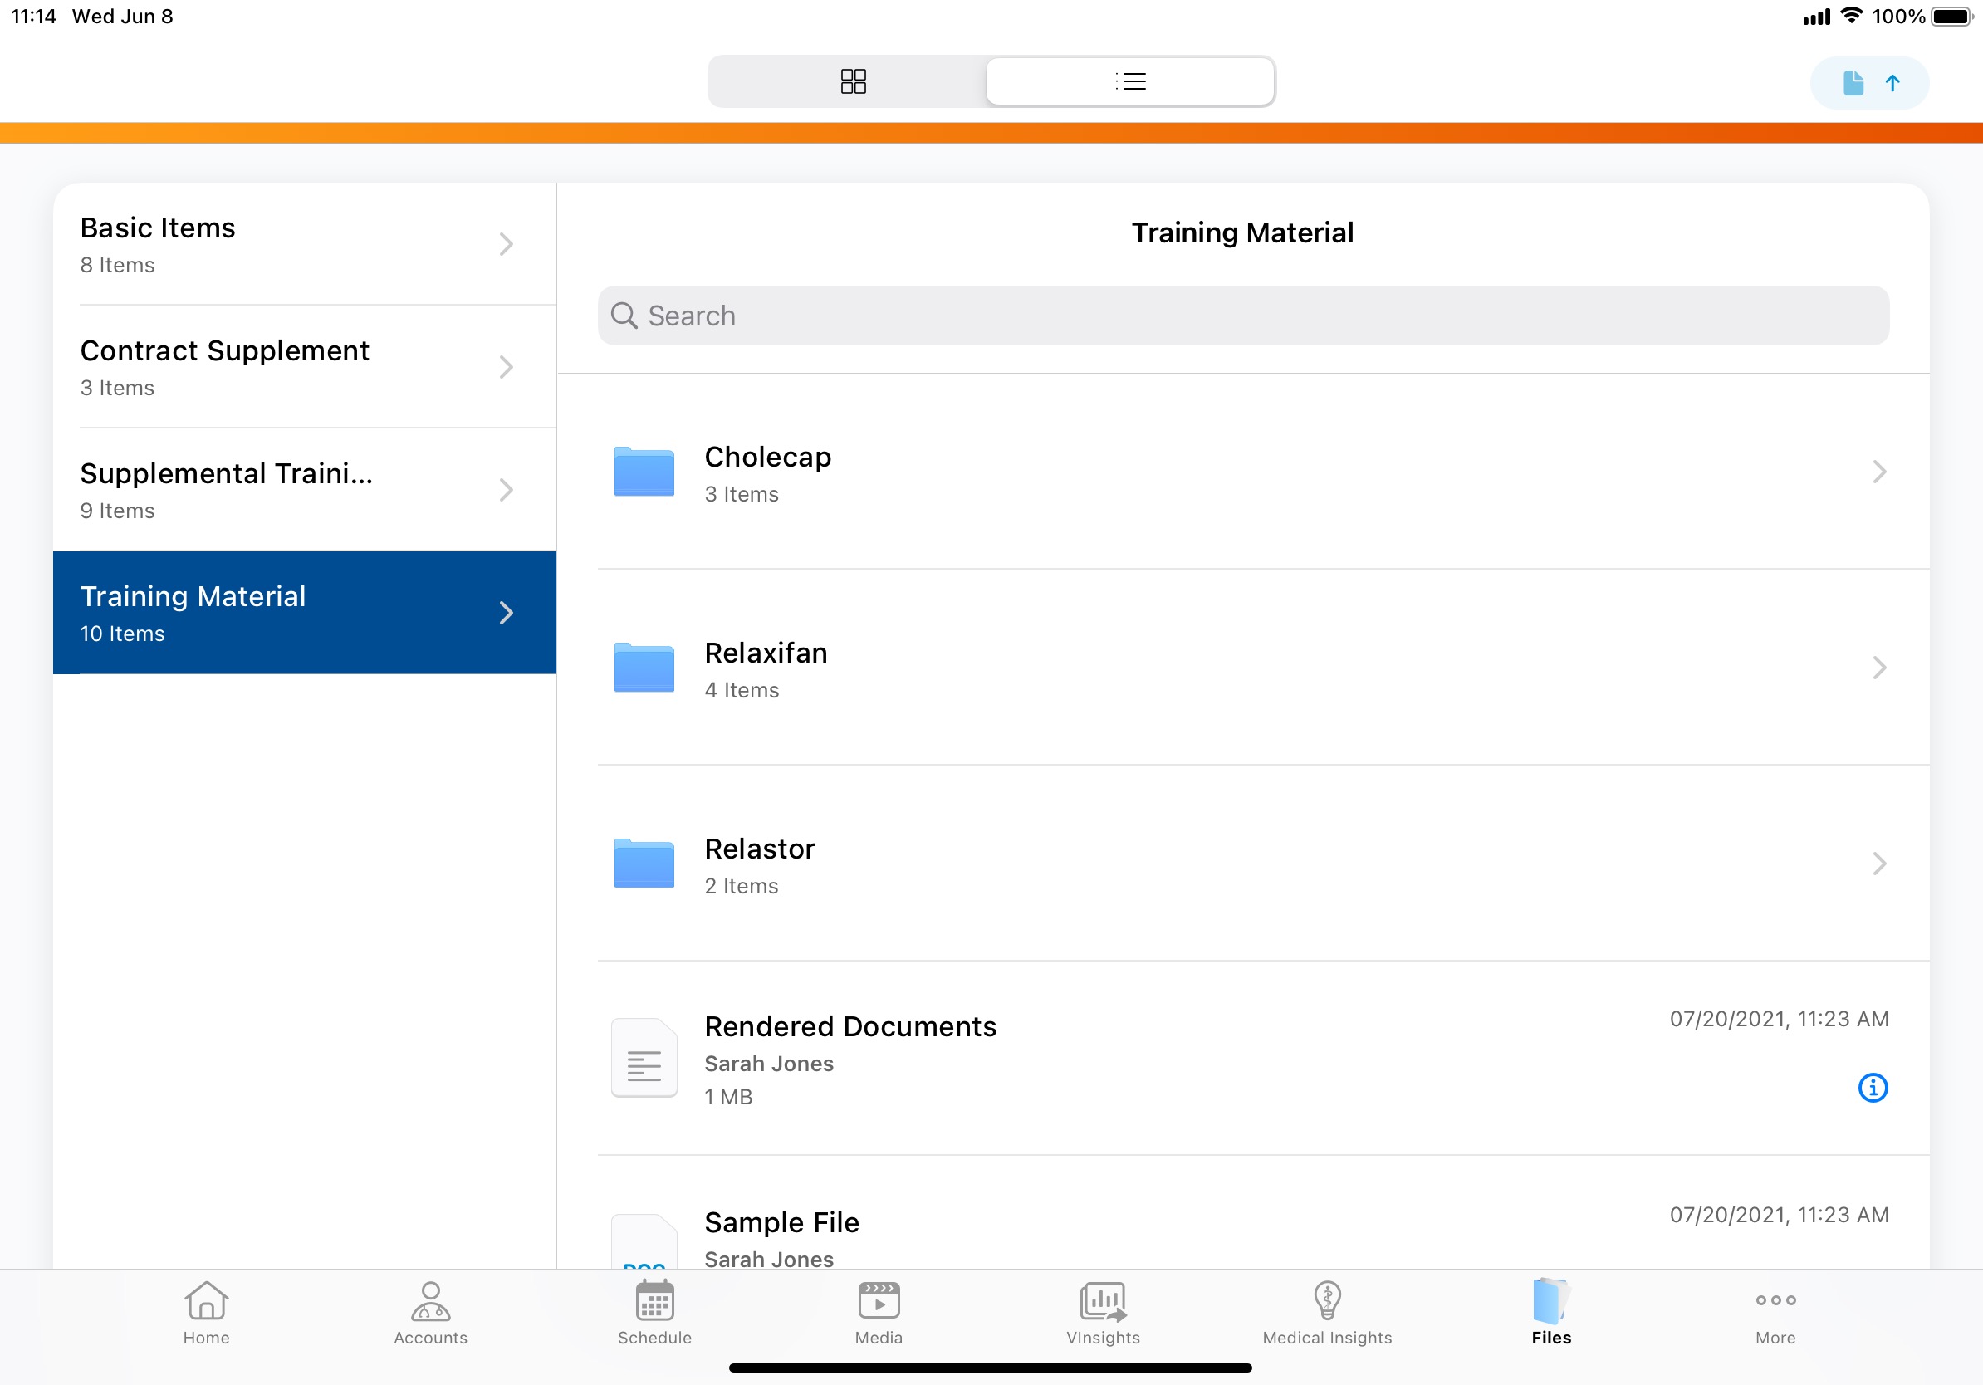Open the Schedule calendar icon
Image resolution: width=1983 pixels, height=1385 pixels.
pyautogui.click(x=654, y=1300)
